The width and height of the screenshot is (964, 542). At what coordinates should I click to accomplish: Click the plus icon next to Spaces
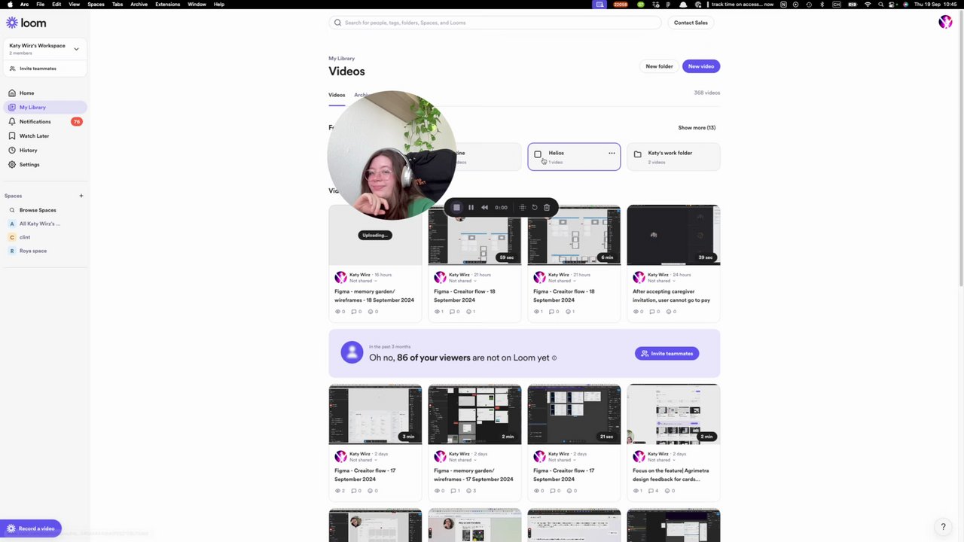click(81, 196)
